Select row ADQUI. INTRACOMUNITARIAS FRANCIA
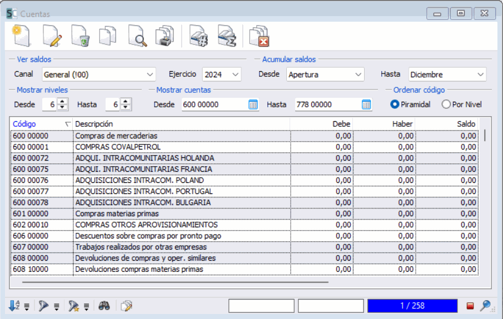Viewport: 503px width, 319px height. 245,169
